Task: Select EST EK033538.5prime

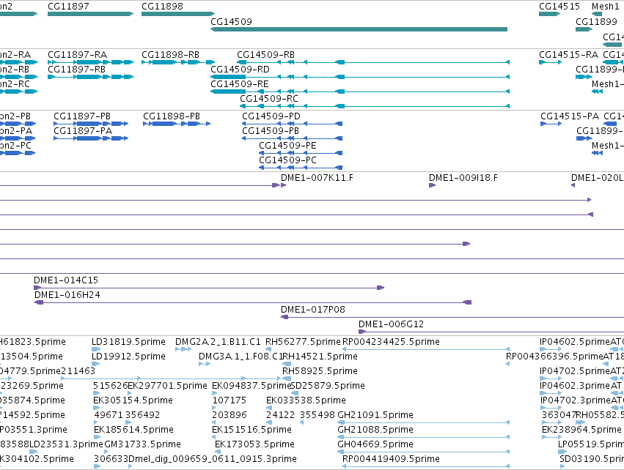Action: pyautogui.click(x=268, y=408)
